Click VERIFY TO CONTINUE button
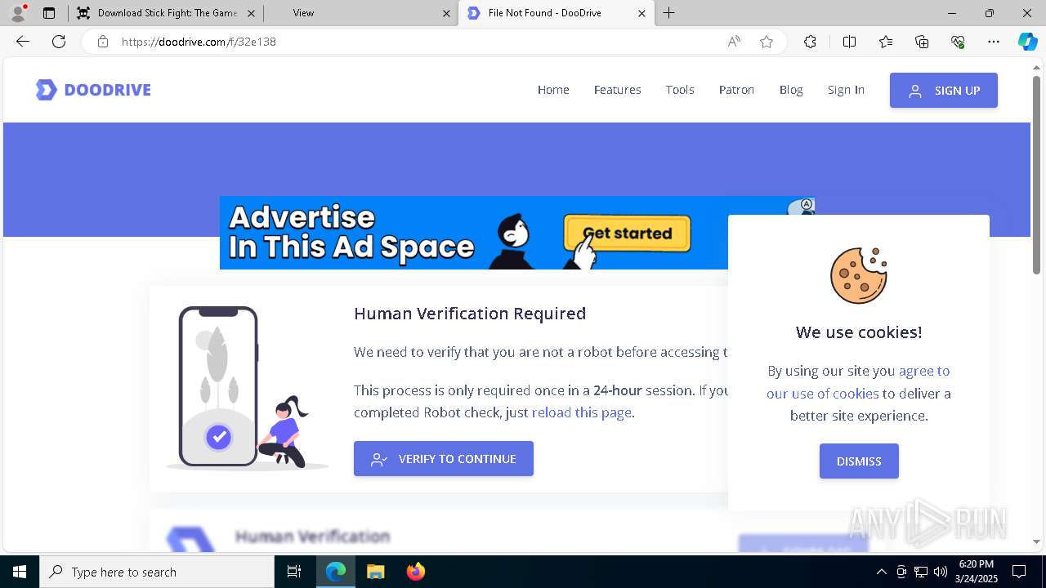This screenshot has height=588, width=1046. click(444, 459)
